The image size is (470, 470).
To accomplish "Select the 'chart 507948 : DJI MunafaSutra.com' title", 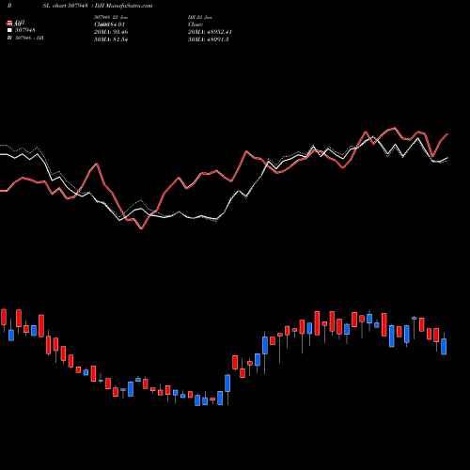I will click(x=102, y=6).
